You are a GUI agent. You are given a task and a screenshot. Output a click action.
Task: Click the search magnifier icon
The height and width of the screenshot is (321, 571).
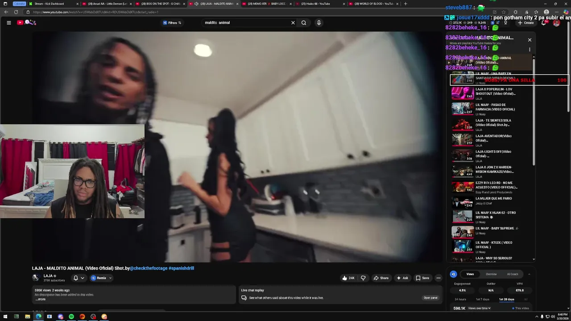coord(304,23)
